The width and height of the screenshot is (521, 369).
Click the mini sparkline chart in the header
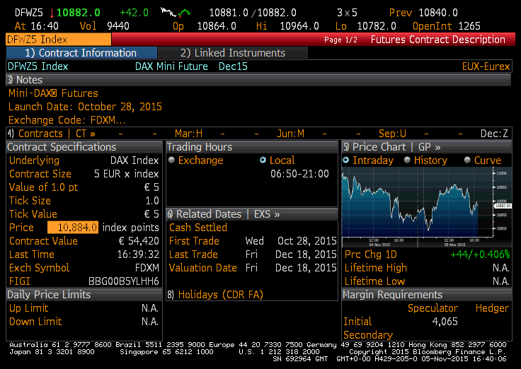coord(176,13)
